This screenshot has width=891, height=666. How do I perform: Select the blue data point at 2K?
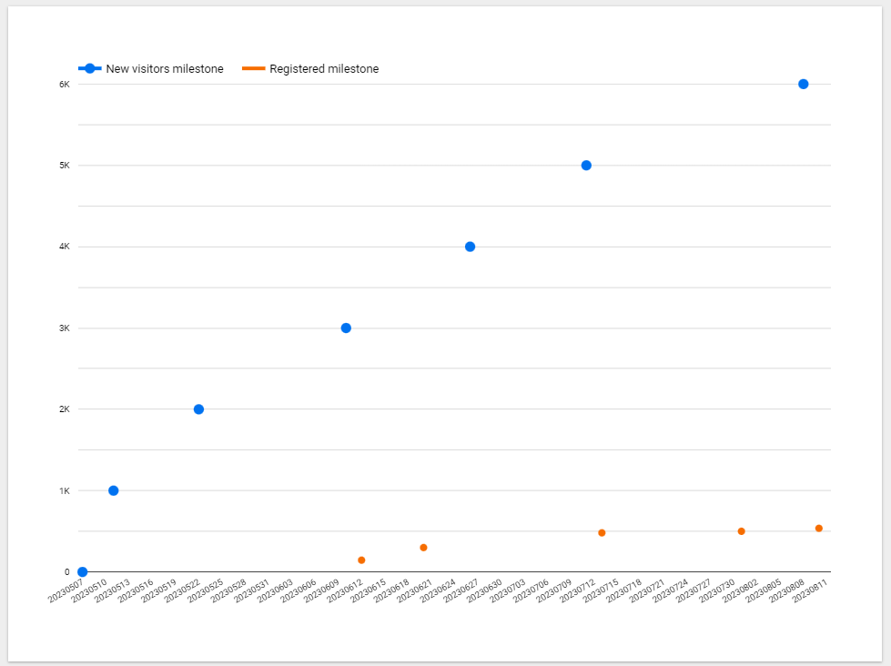tap(198, 409)
